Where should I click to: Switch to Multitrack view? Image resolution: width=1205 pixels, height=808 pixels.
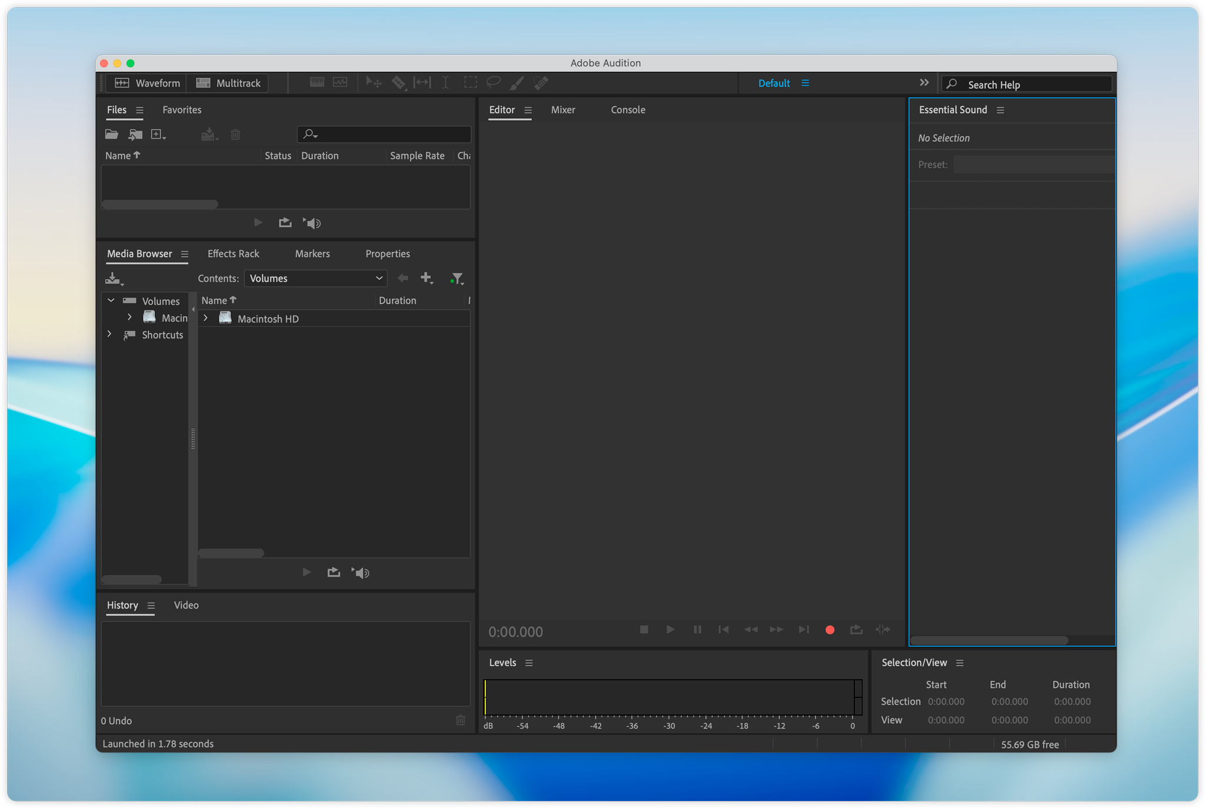(x=228, y=83)
